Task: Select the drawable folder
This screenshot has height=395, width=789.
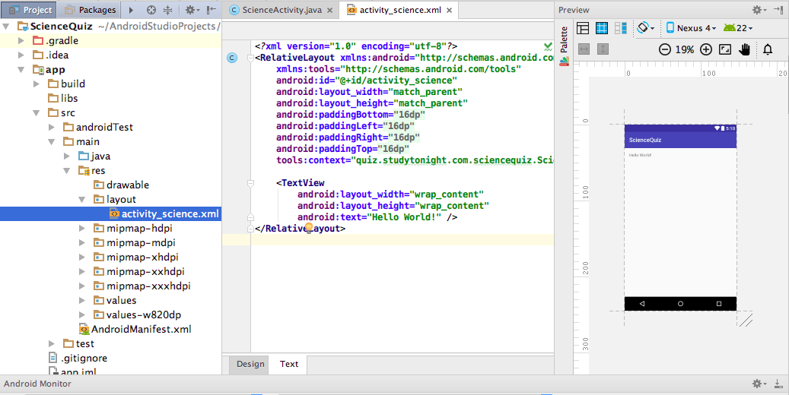Action: point(121,185)
